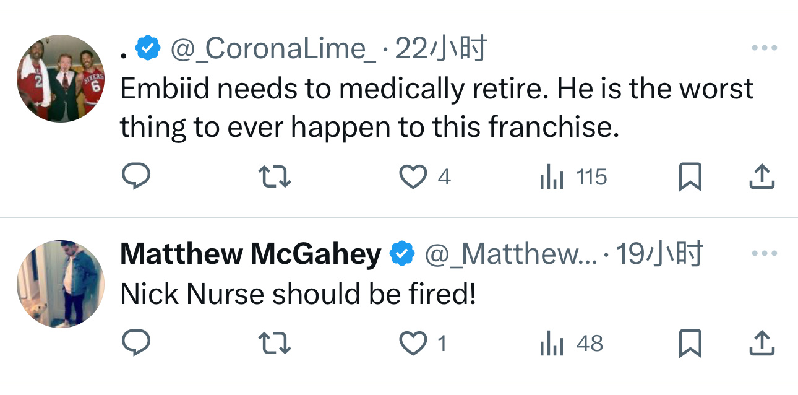This screenshot has height=395, width=798.
Task: Like Matthew McGahey's tweet
Action: pos(413,344)
